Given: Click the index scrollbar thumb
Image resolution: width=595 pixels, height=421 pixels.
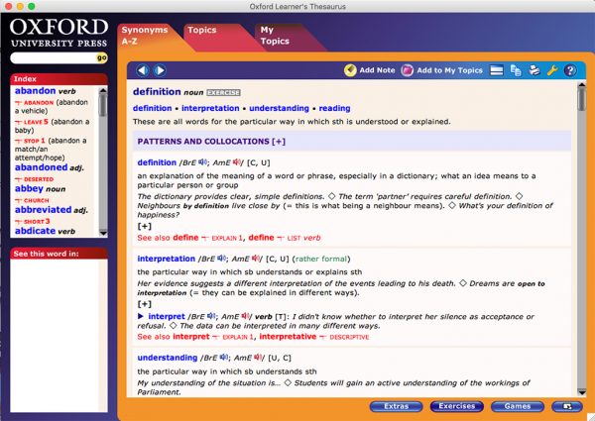Looking at the screenshot, I should (103, 105).
